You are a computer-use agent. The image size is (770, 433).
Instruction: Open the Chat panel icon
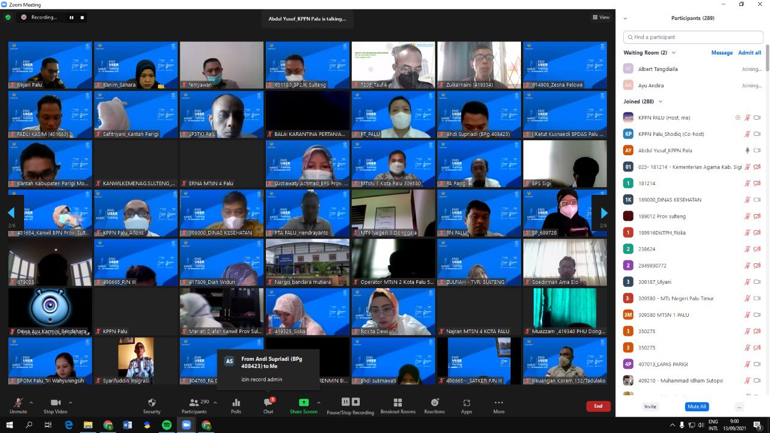pyautogui.click(x=268, y=403)
